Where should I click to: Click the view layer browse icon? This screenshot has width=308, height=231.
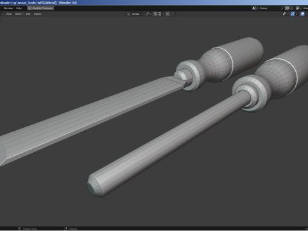click(x=298, y=8)
